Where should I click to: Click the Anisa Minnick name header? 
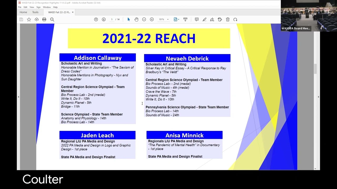coord(185,135)
